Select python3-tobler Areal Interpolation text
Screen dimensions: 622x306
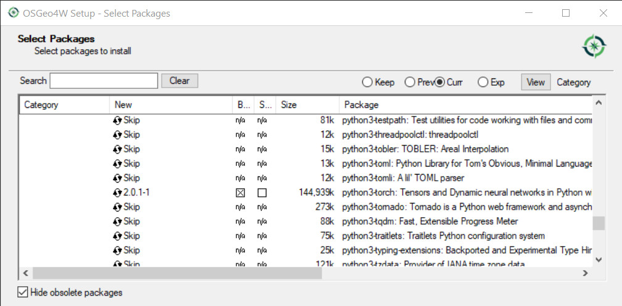pos(425,149)
